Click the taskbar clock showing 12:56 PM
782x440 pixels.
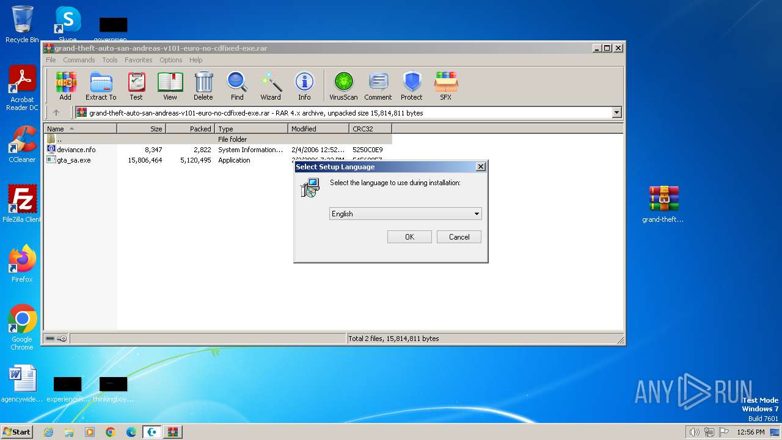coord(751,432)
